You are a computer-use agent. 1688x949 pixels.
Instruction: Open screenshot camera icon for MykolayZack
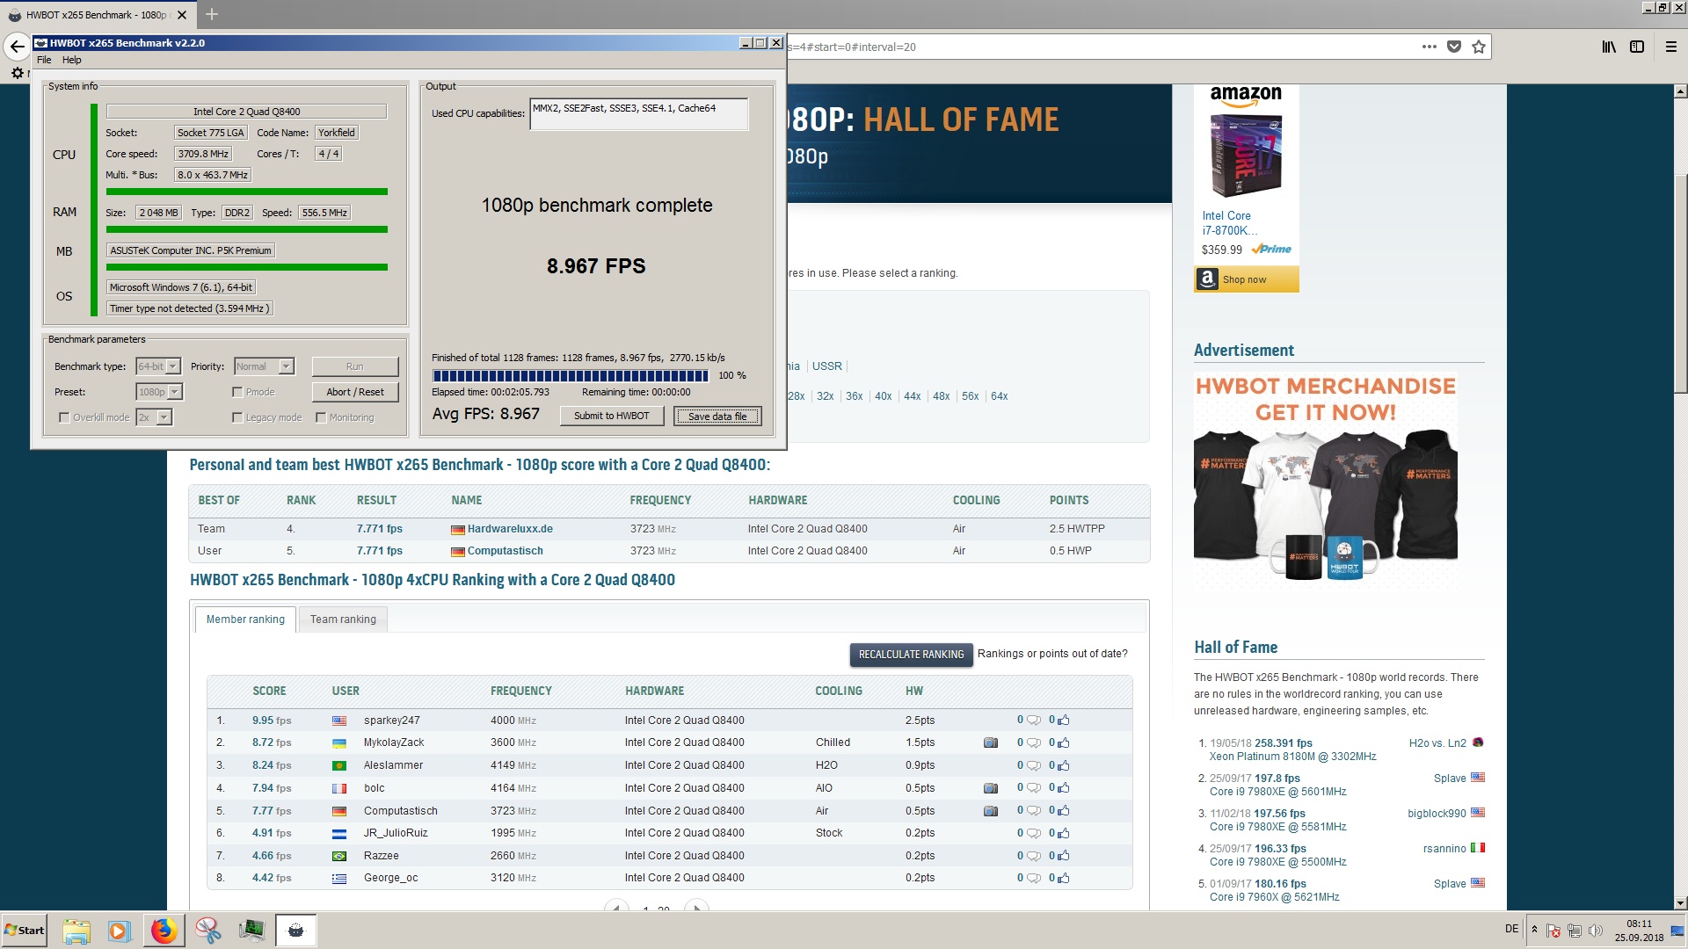click(991, 743)
